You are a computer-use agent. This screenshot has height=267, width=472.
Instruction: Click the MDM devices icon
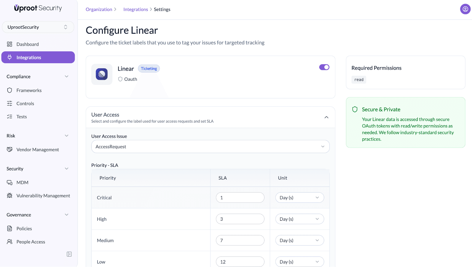[x=10, y=182]
